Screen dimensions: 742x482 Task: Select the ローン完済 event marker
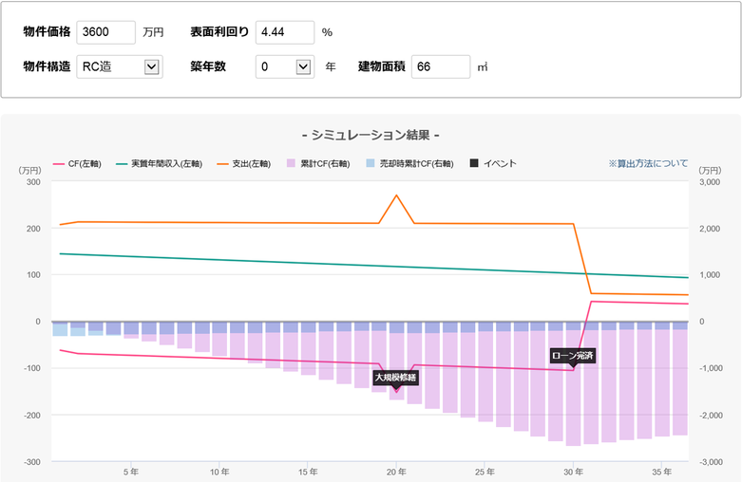[573, 356]
